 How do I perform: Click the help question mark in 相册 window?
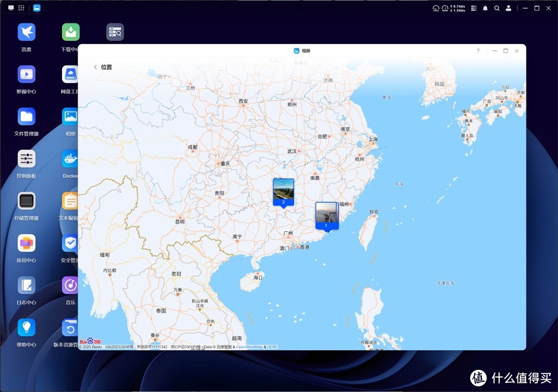478,51
